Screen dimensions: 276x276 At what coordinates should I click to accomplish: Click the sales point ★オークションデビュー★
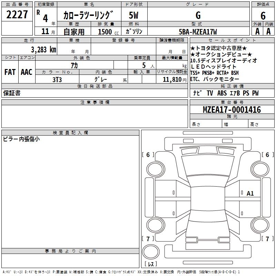click(x=221, y=55)
